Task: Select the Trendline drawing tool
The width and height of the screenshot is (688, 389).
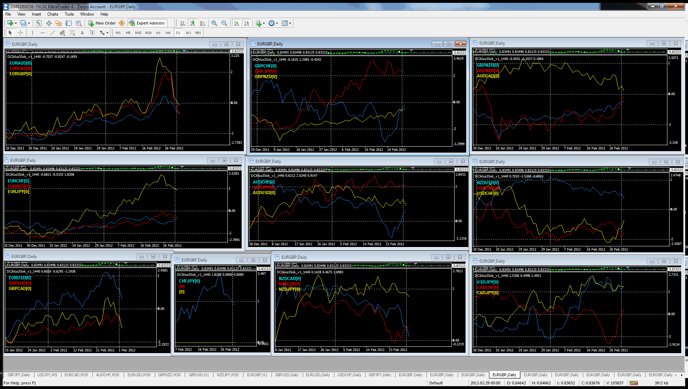Action: [52, 33]
